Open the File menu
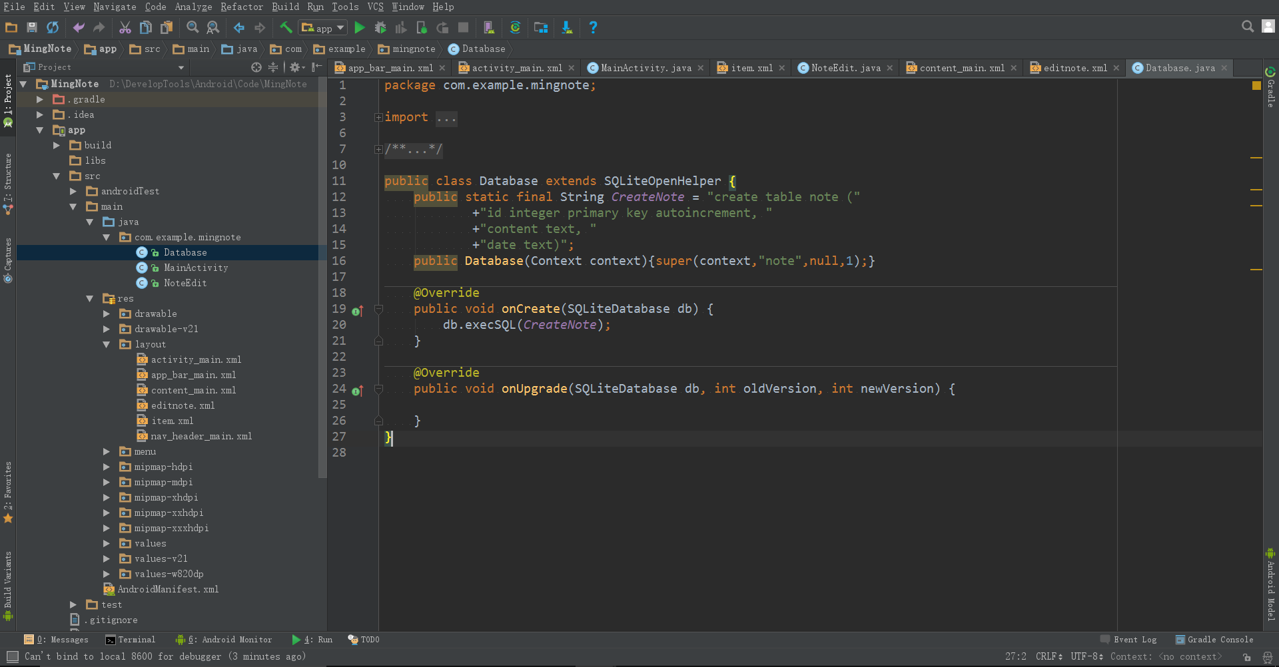Image resolution: width=1279 pixels, height=667 pixels. (14, 7)
